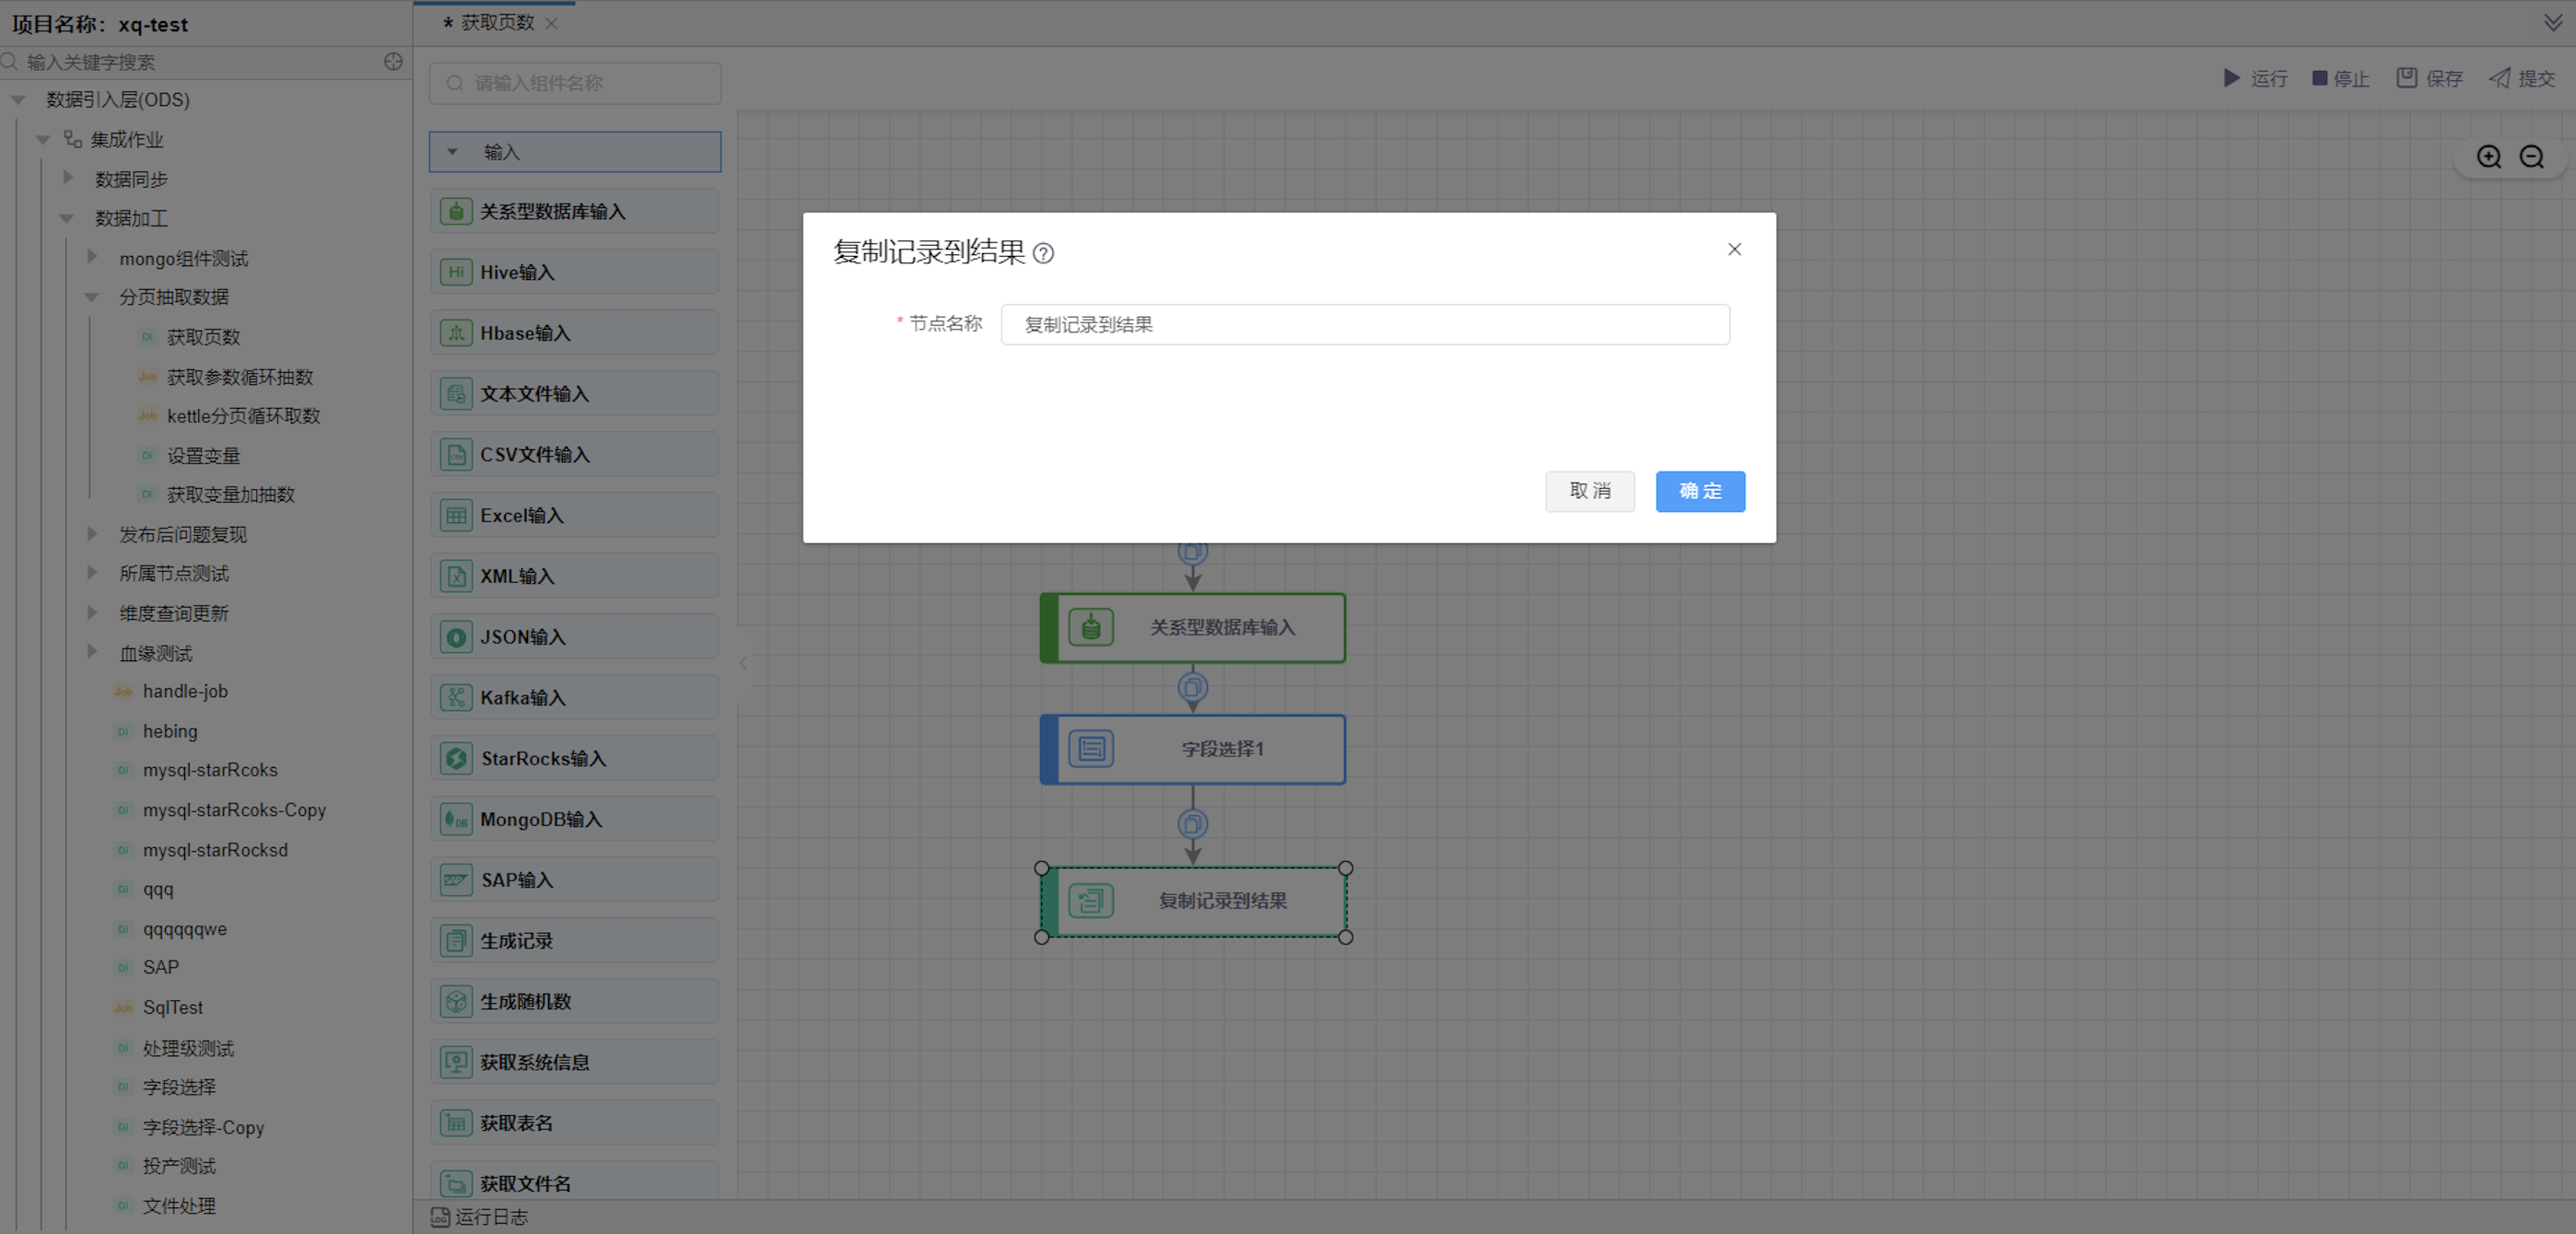Click the 保存 save icon in toolbar
Screen dimensions: 2576x1234
click(x=2407, y=78)
